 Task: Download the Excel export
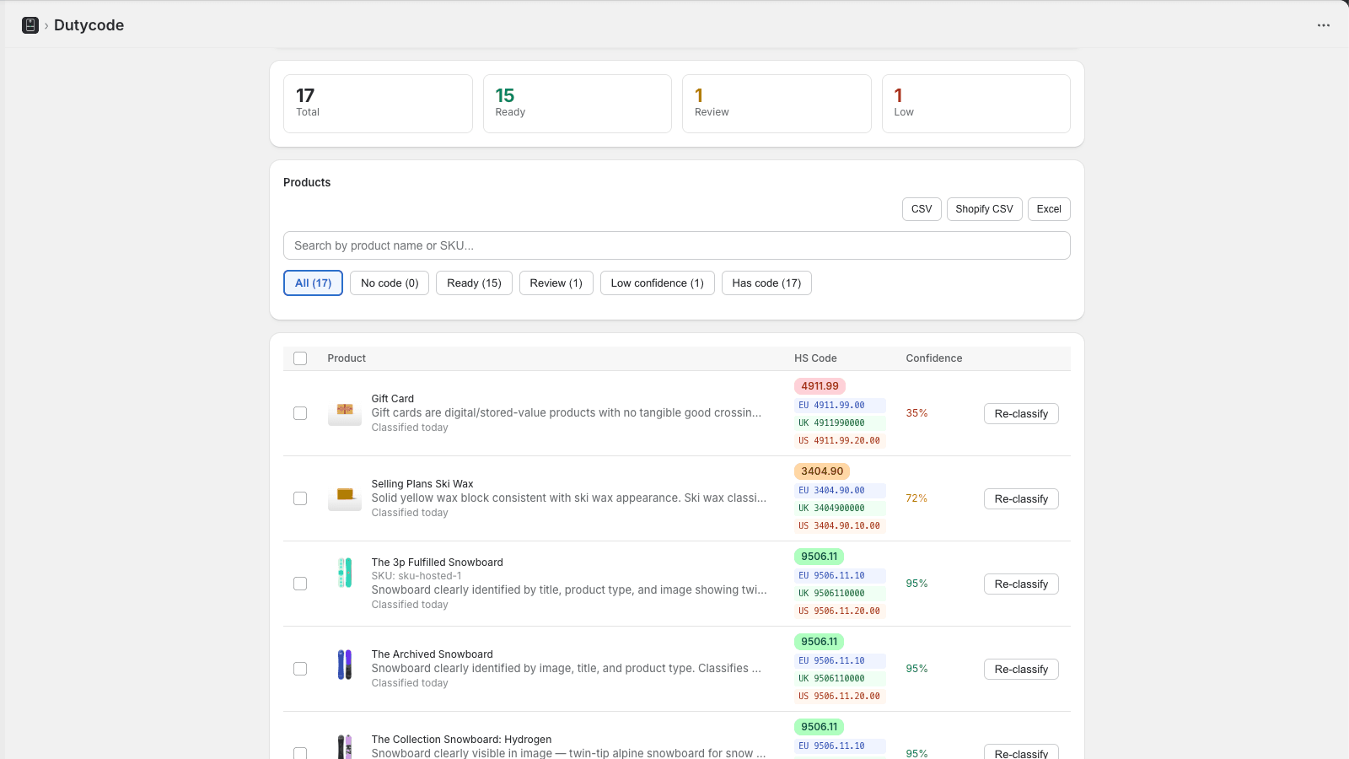pyautogui.click(x=1049, y=209)
